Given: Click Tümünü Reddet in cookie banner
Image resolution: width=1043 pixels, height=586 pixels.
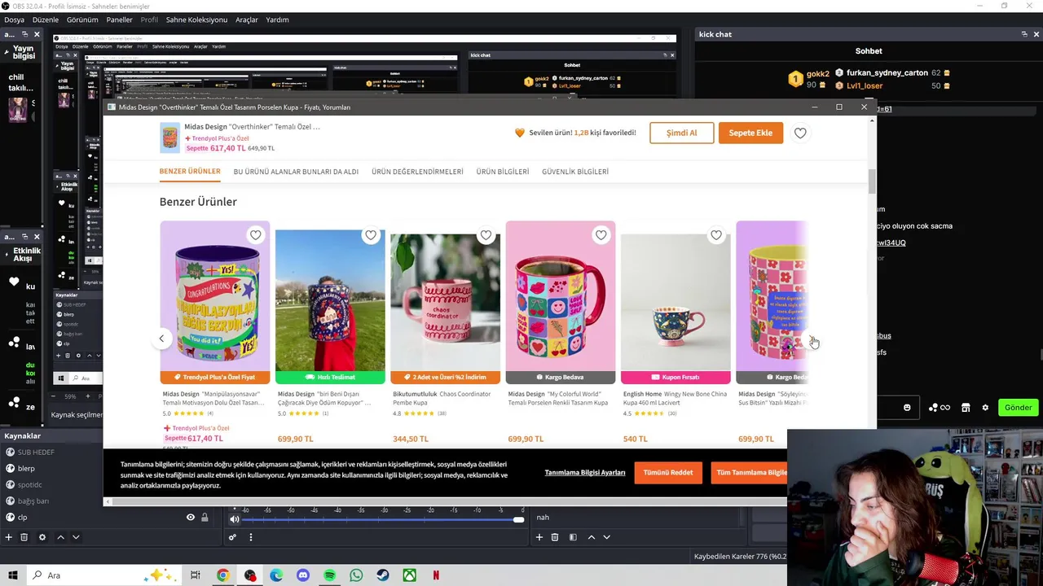Looking at the screenshot, I should pyautogui.click(x=668, y=472).
